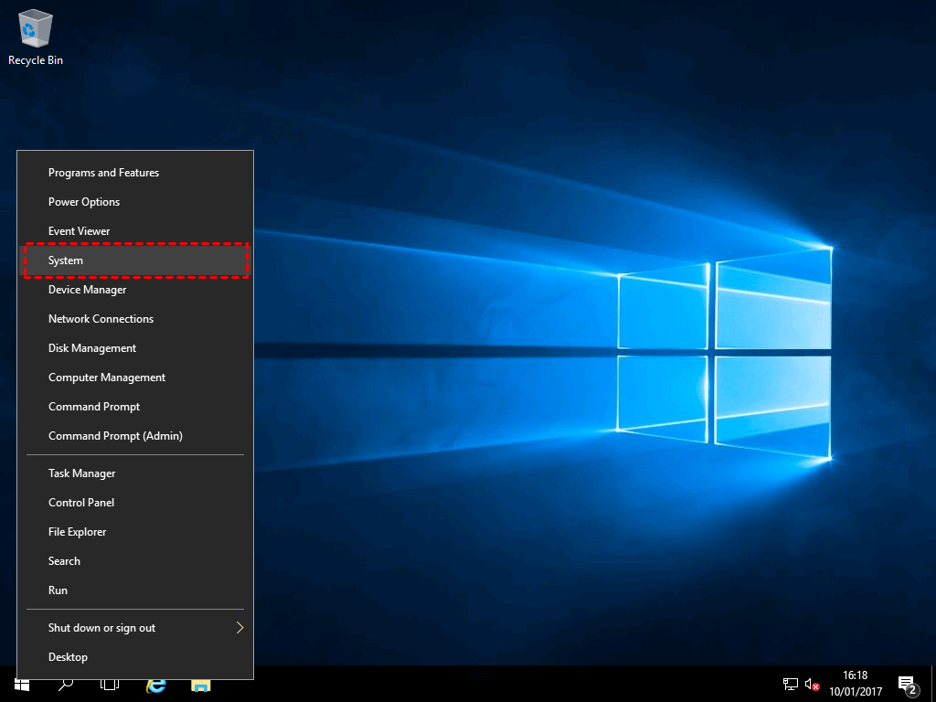Click the muted volume speaker icon
This screenshot has height=702, width=936.
click(812, 684)
